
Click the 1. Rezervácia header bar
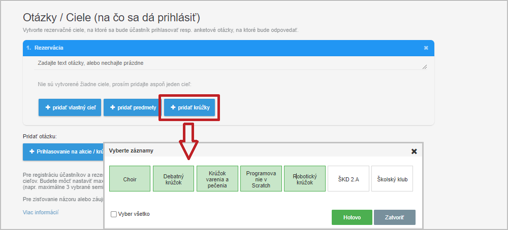[229, 48]
